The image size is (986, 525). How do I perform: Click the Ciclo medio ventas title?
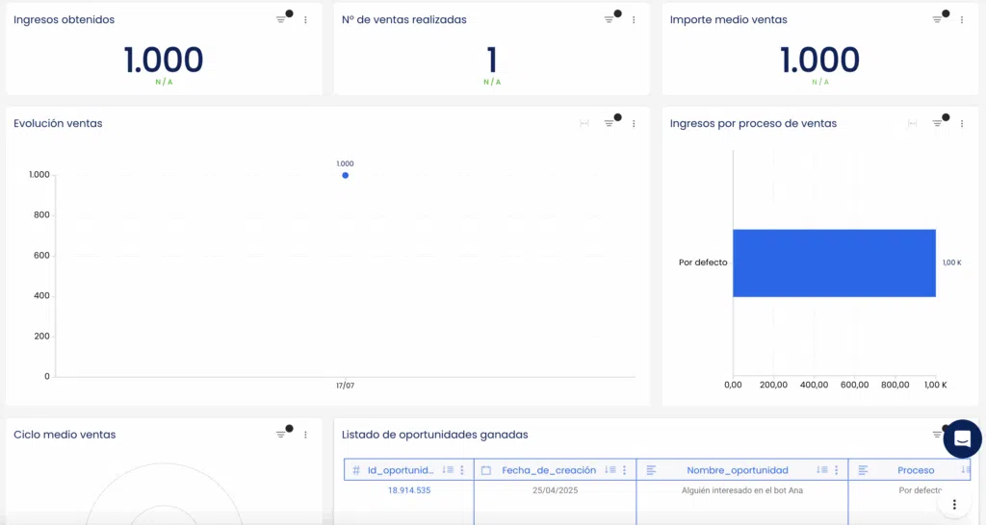[65, 435]
